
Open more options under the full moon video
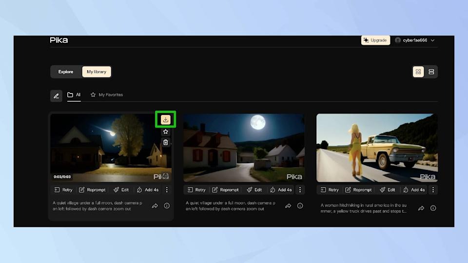(x=300, y=190)
